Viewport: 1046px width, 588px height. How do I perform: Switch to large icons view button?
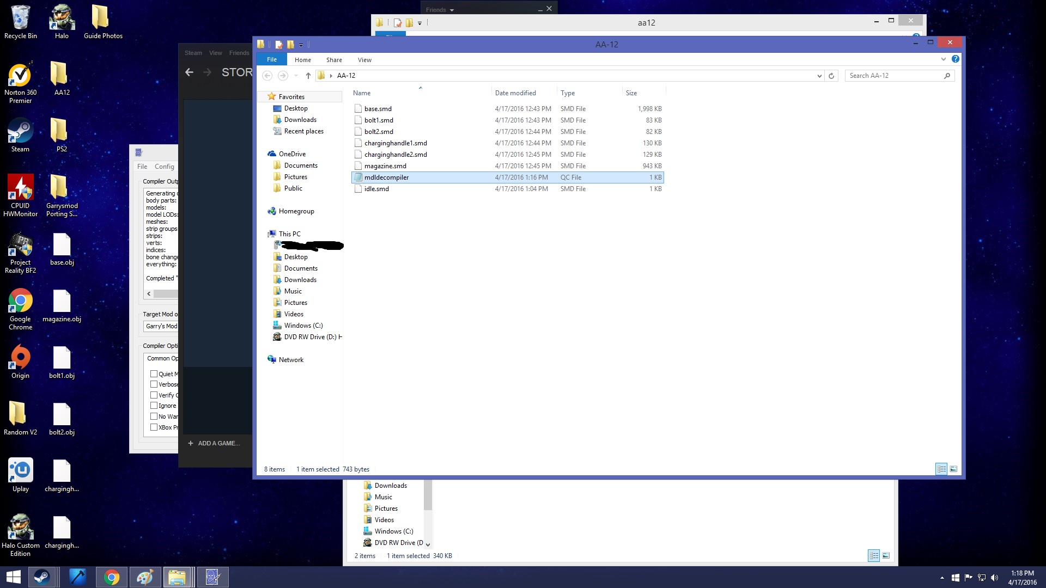[953, 469]
